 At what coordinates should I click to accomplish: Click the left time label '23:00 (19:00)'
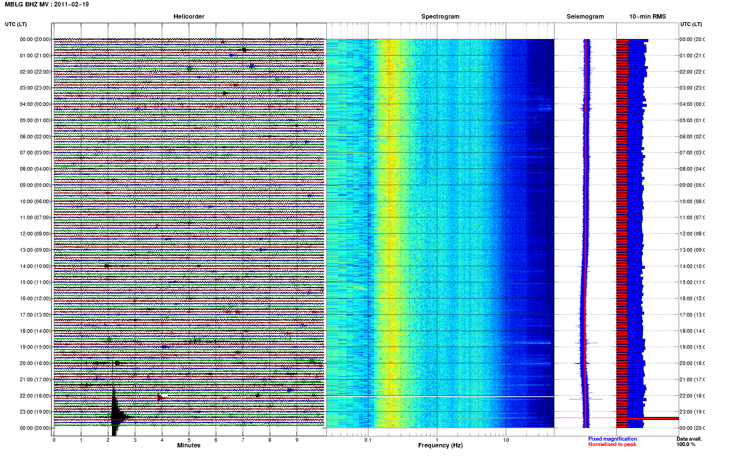(x=35, y=412)
